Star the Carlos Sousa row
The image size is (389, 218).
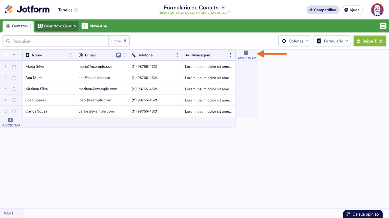click(x=14, y=111)
